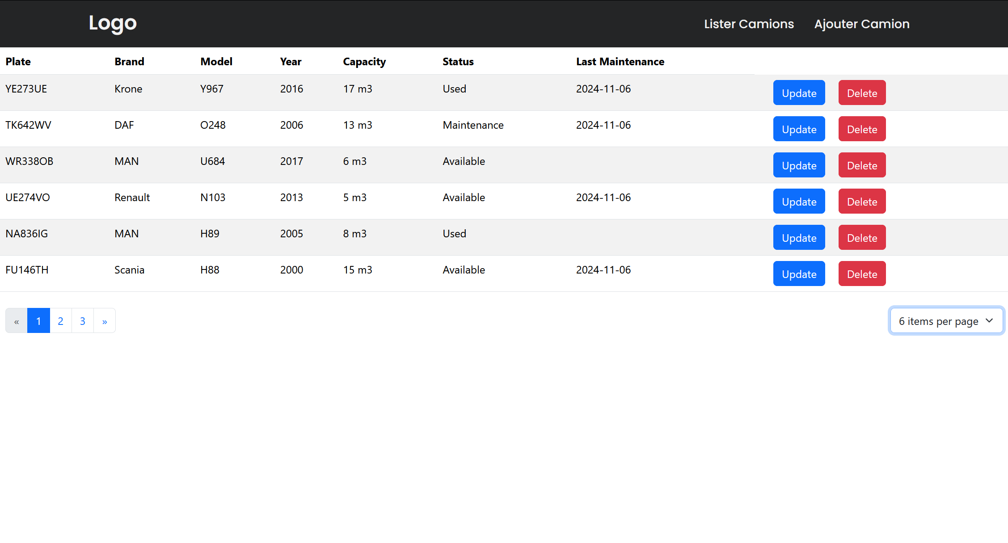Delete the YE273UE Krone truck

pyautogui.click(x=861, y=93)
